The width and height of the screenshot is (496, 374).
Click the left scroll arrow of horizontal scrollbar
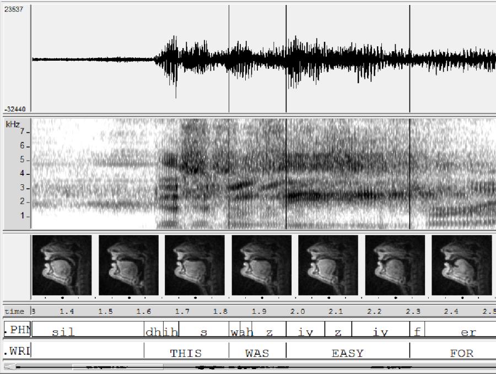tap(10, 366)
